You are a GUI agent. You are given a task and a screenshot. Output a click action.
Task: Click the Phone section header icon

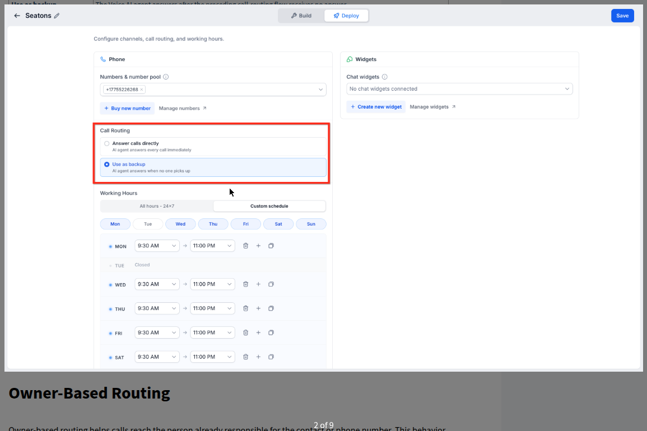(103, 59)
